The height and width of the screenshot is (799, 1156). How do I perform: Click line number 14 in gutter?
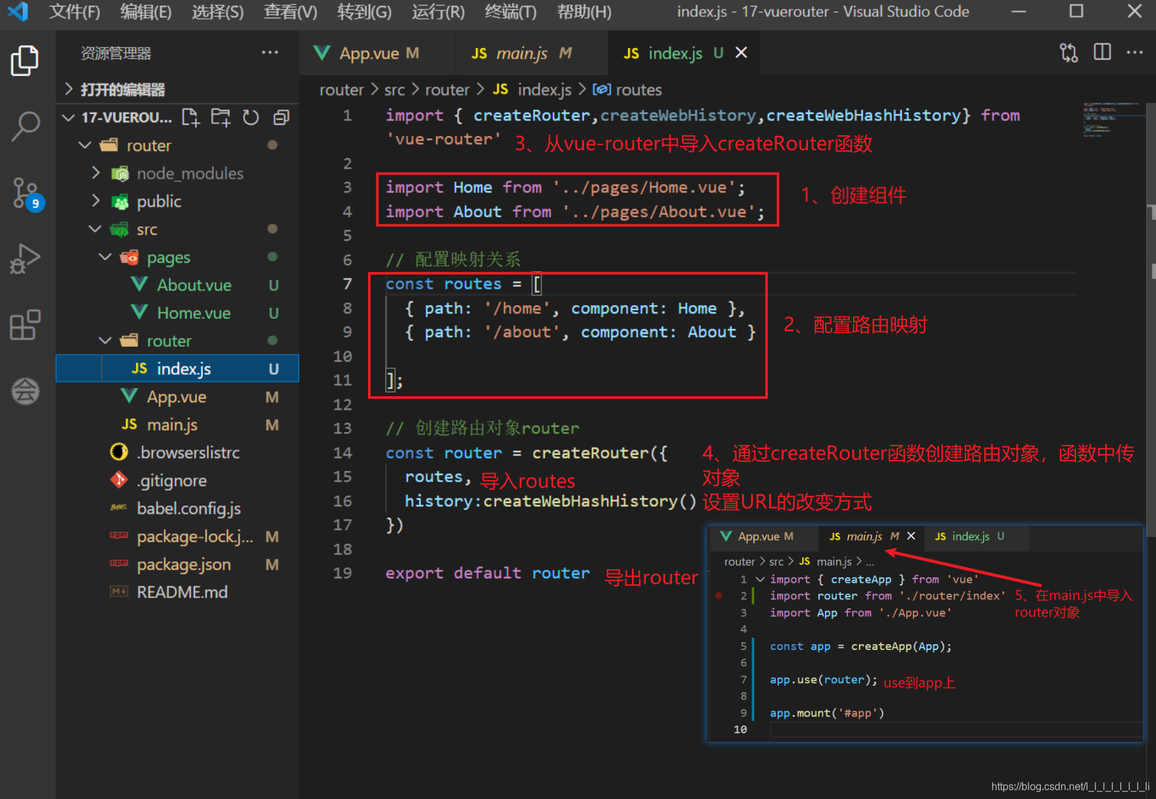343,453
